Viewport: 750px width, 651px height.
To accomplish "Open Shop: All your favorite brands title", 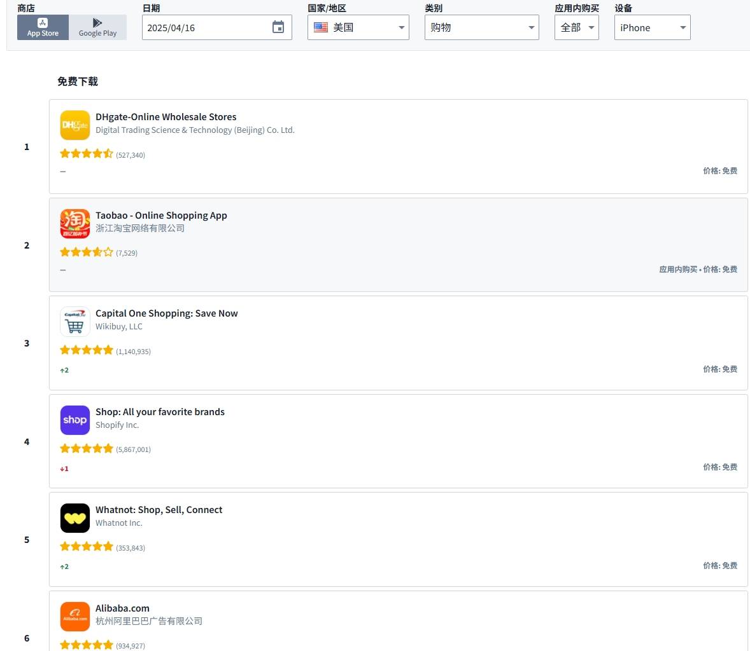I will click(160, 412).
